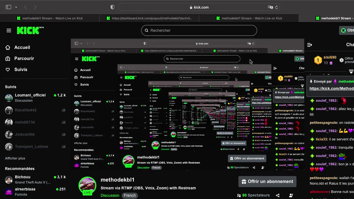
Task: Click ticia33 username in chat
Action: 322,139
